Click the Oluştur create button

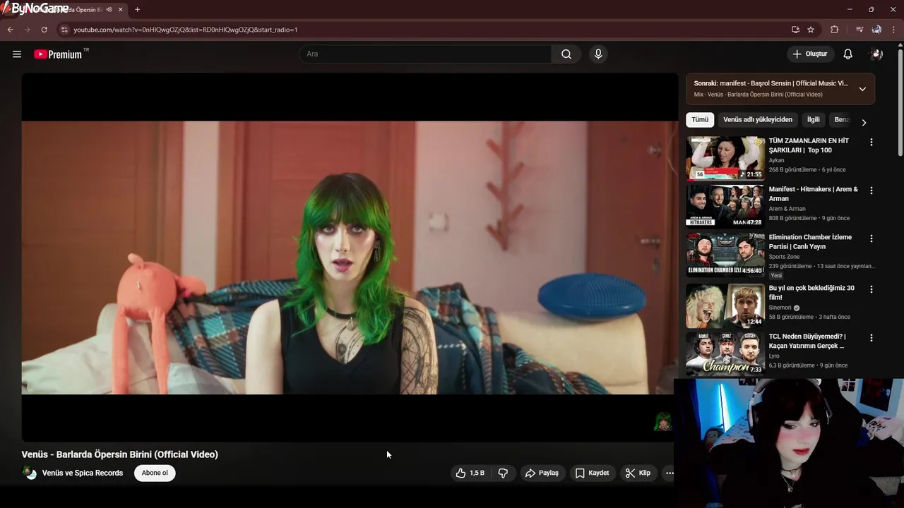coord(810,54)
